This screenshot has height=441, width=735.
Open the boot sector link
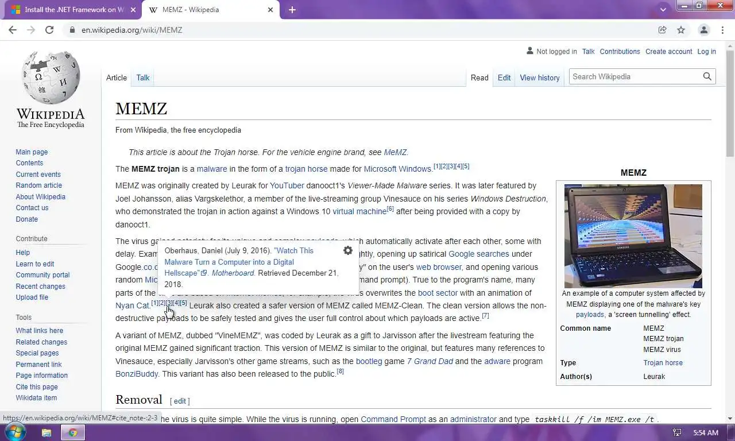(438, 293)
